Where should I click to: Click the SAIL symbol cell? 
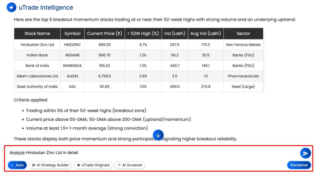coord(72,86)
